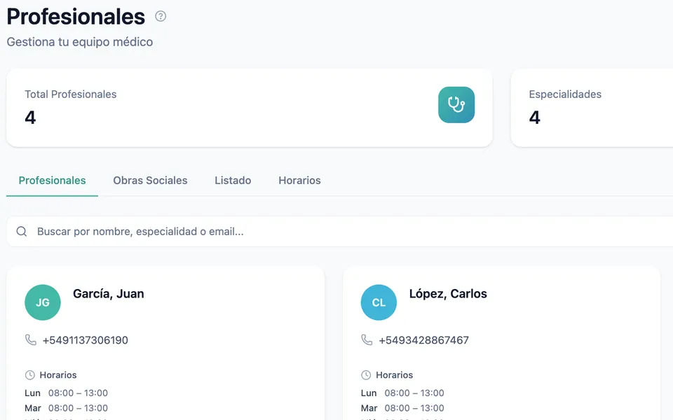Screen dimensions: 673x420
Task: Click the Profesionales page heading
Action: pyautogui.click(x=76, y=17)
